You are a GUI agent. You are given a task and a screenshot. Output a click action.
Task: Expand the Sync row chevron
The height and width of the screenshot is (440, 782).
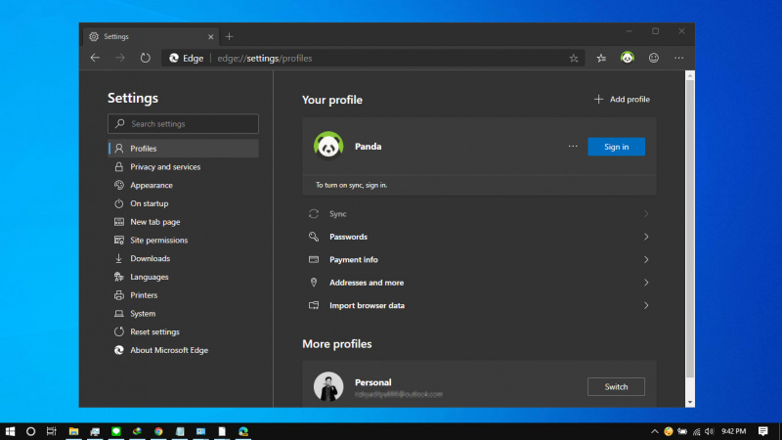(x=646, y=214)
